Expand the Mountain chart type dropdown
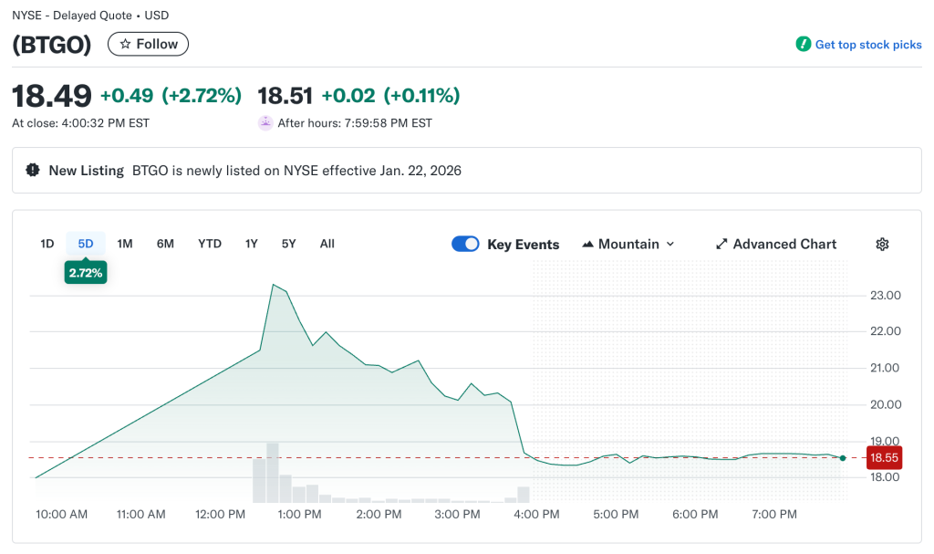Screen dimensions: 934x554 pos(670,245)
